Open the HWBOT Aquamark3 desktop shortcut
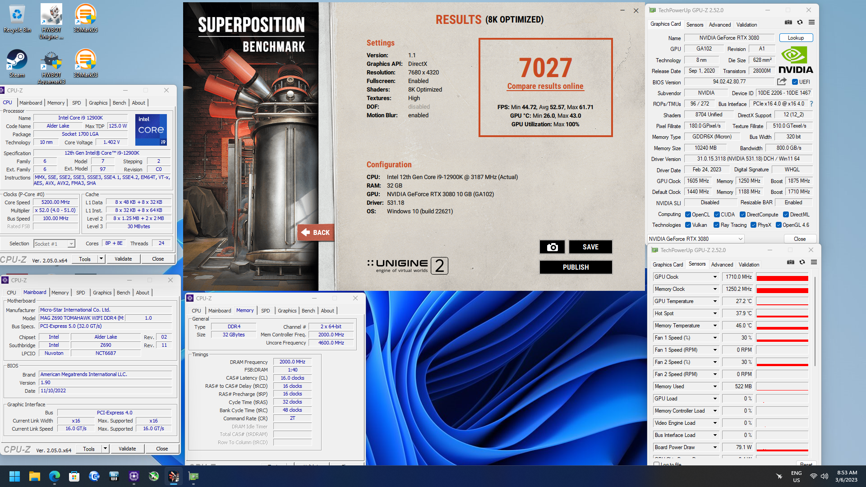Screen dimensions: 866x487 click(x=51, y=67)
